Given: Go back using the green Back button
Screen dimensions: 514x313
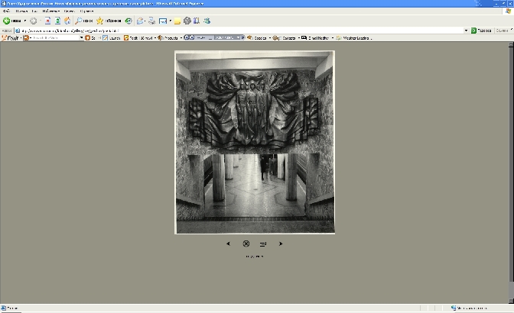Looking at the screenshot, I should click(x=12, y=21).
